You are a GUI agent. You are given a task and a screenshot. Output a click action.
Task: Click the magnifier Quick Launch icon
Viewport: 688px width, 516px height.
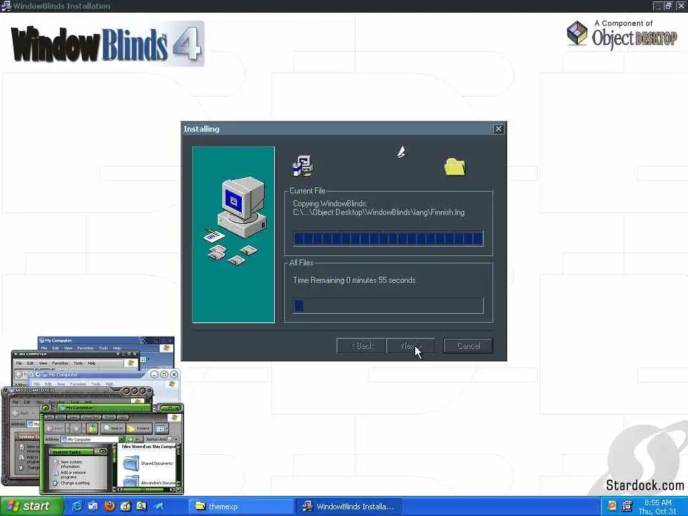[x=141, y=507]
